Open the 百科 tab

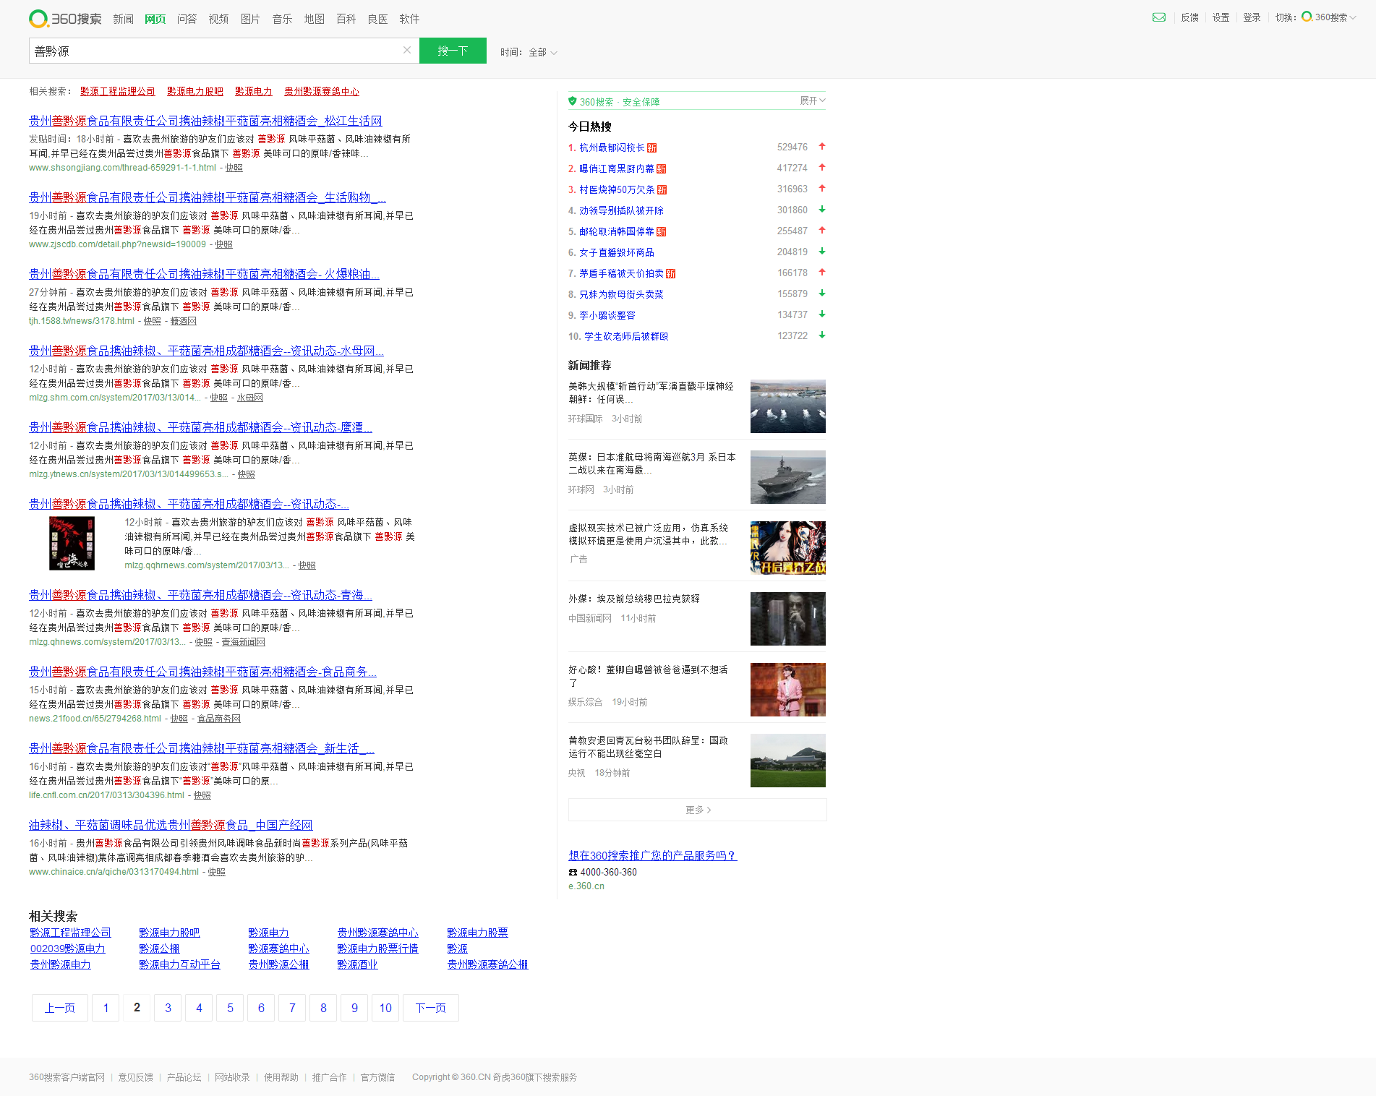coord(346,19)
